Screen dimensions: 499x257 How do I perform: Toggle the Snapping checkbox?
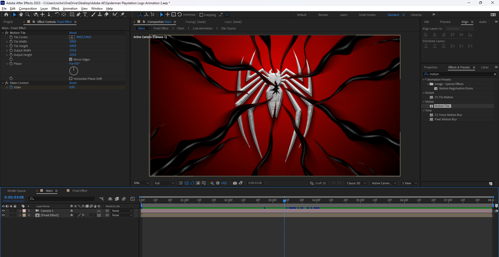[x=201, y=15]
